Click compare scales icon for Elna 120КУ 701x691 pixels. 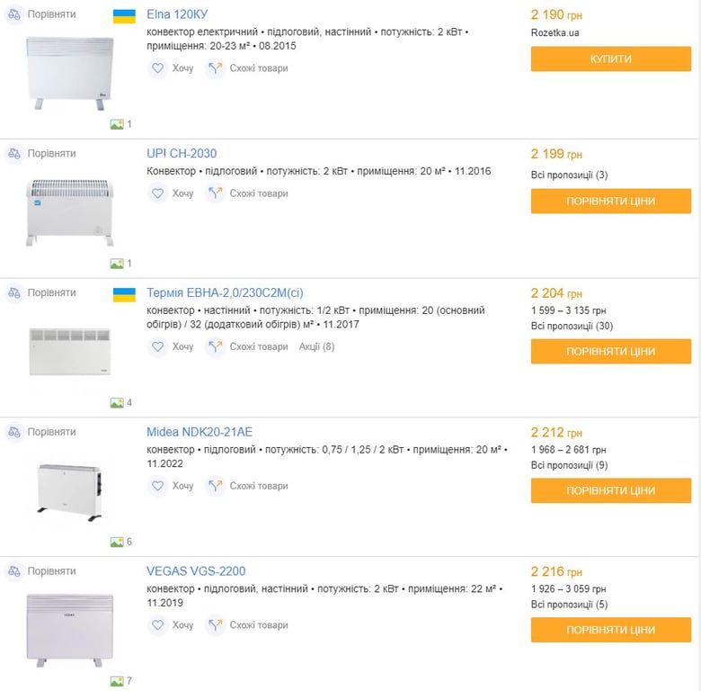coord(14,15)
